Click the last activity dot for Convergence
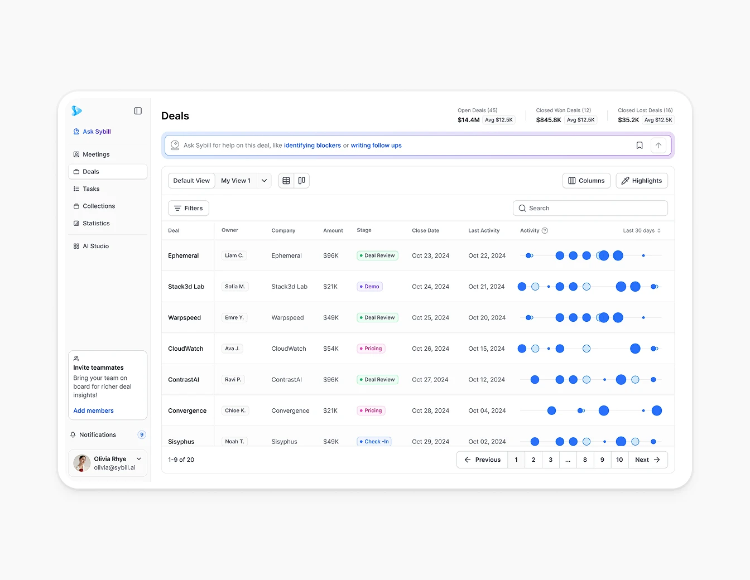 coord(657,411)
